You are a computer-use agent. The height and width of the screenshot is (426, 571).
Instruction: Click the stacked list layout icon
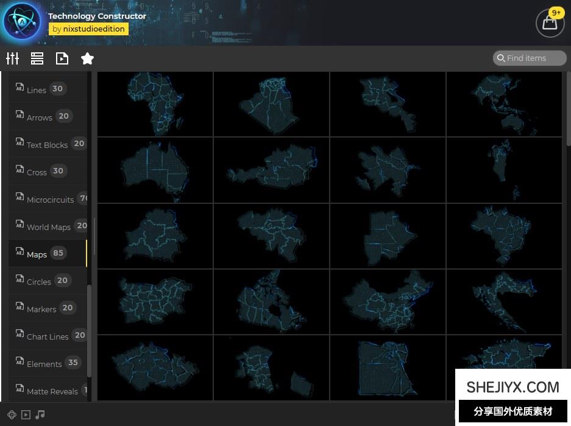37,58
